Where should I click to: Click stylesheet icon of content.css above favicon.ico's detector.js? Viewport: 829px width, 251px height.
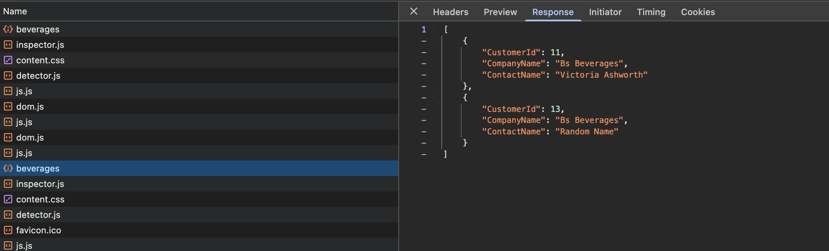(x=8, y=199)
